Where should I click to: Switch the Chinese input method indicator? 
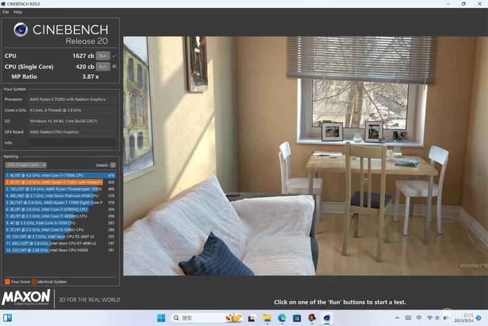419,318
